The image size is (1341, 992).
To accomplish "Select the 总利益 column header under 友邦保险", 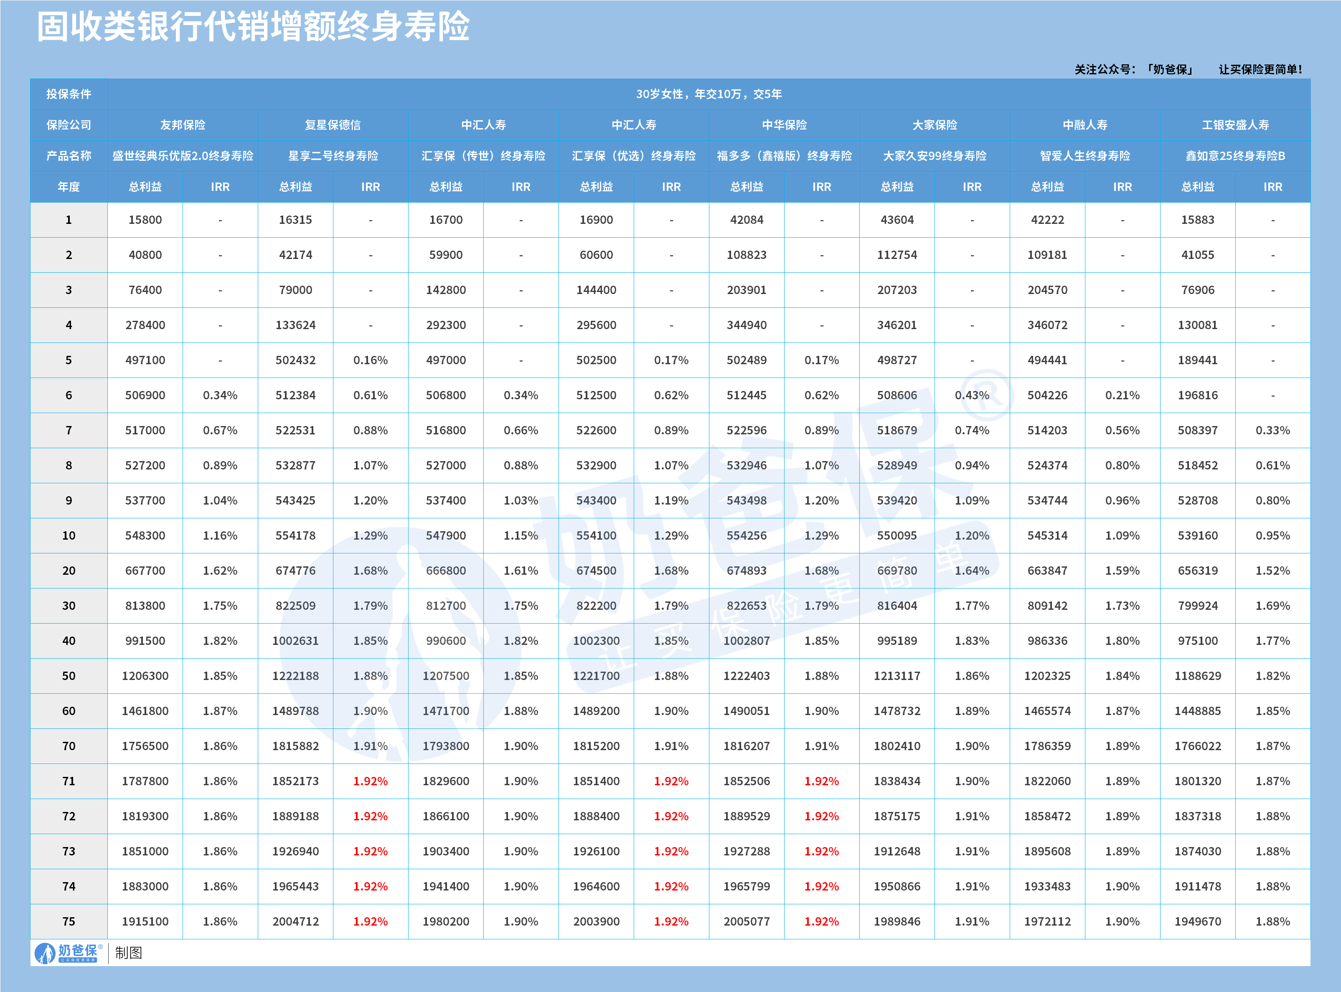I will pos(145,187).
